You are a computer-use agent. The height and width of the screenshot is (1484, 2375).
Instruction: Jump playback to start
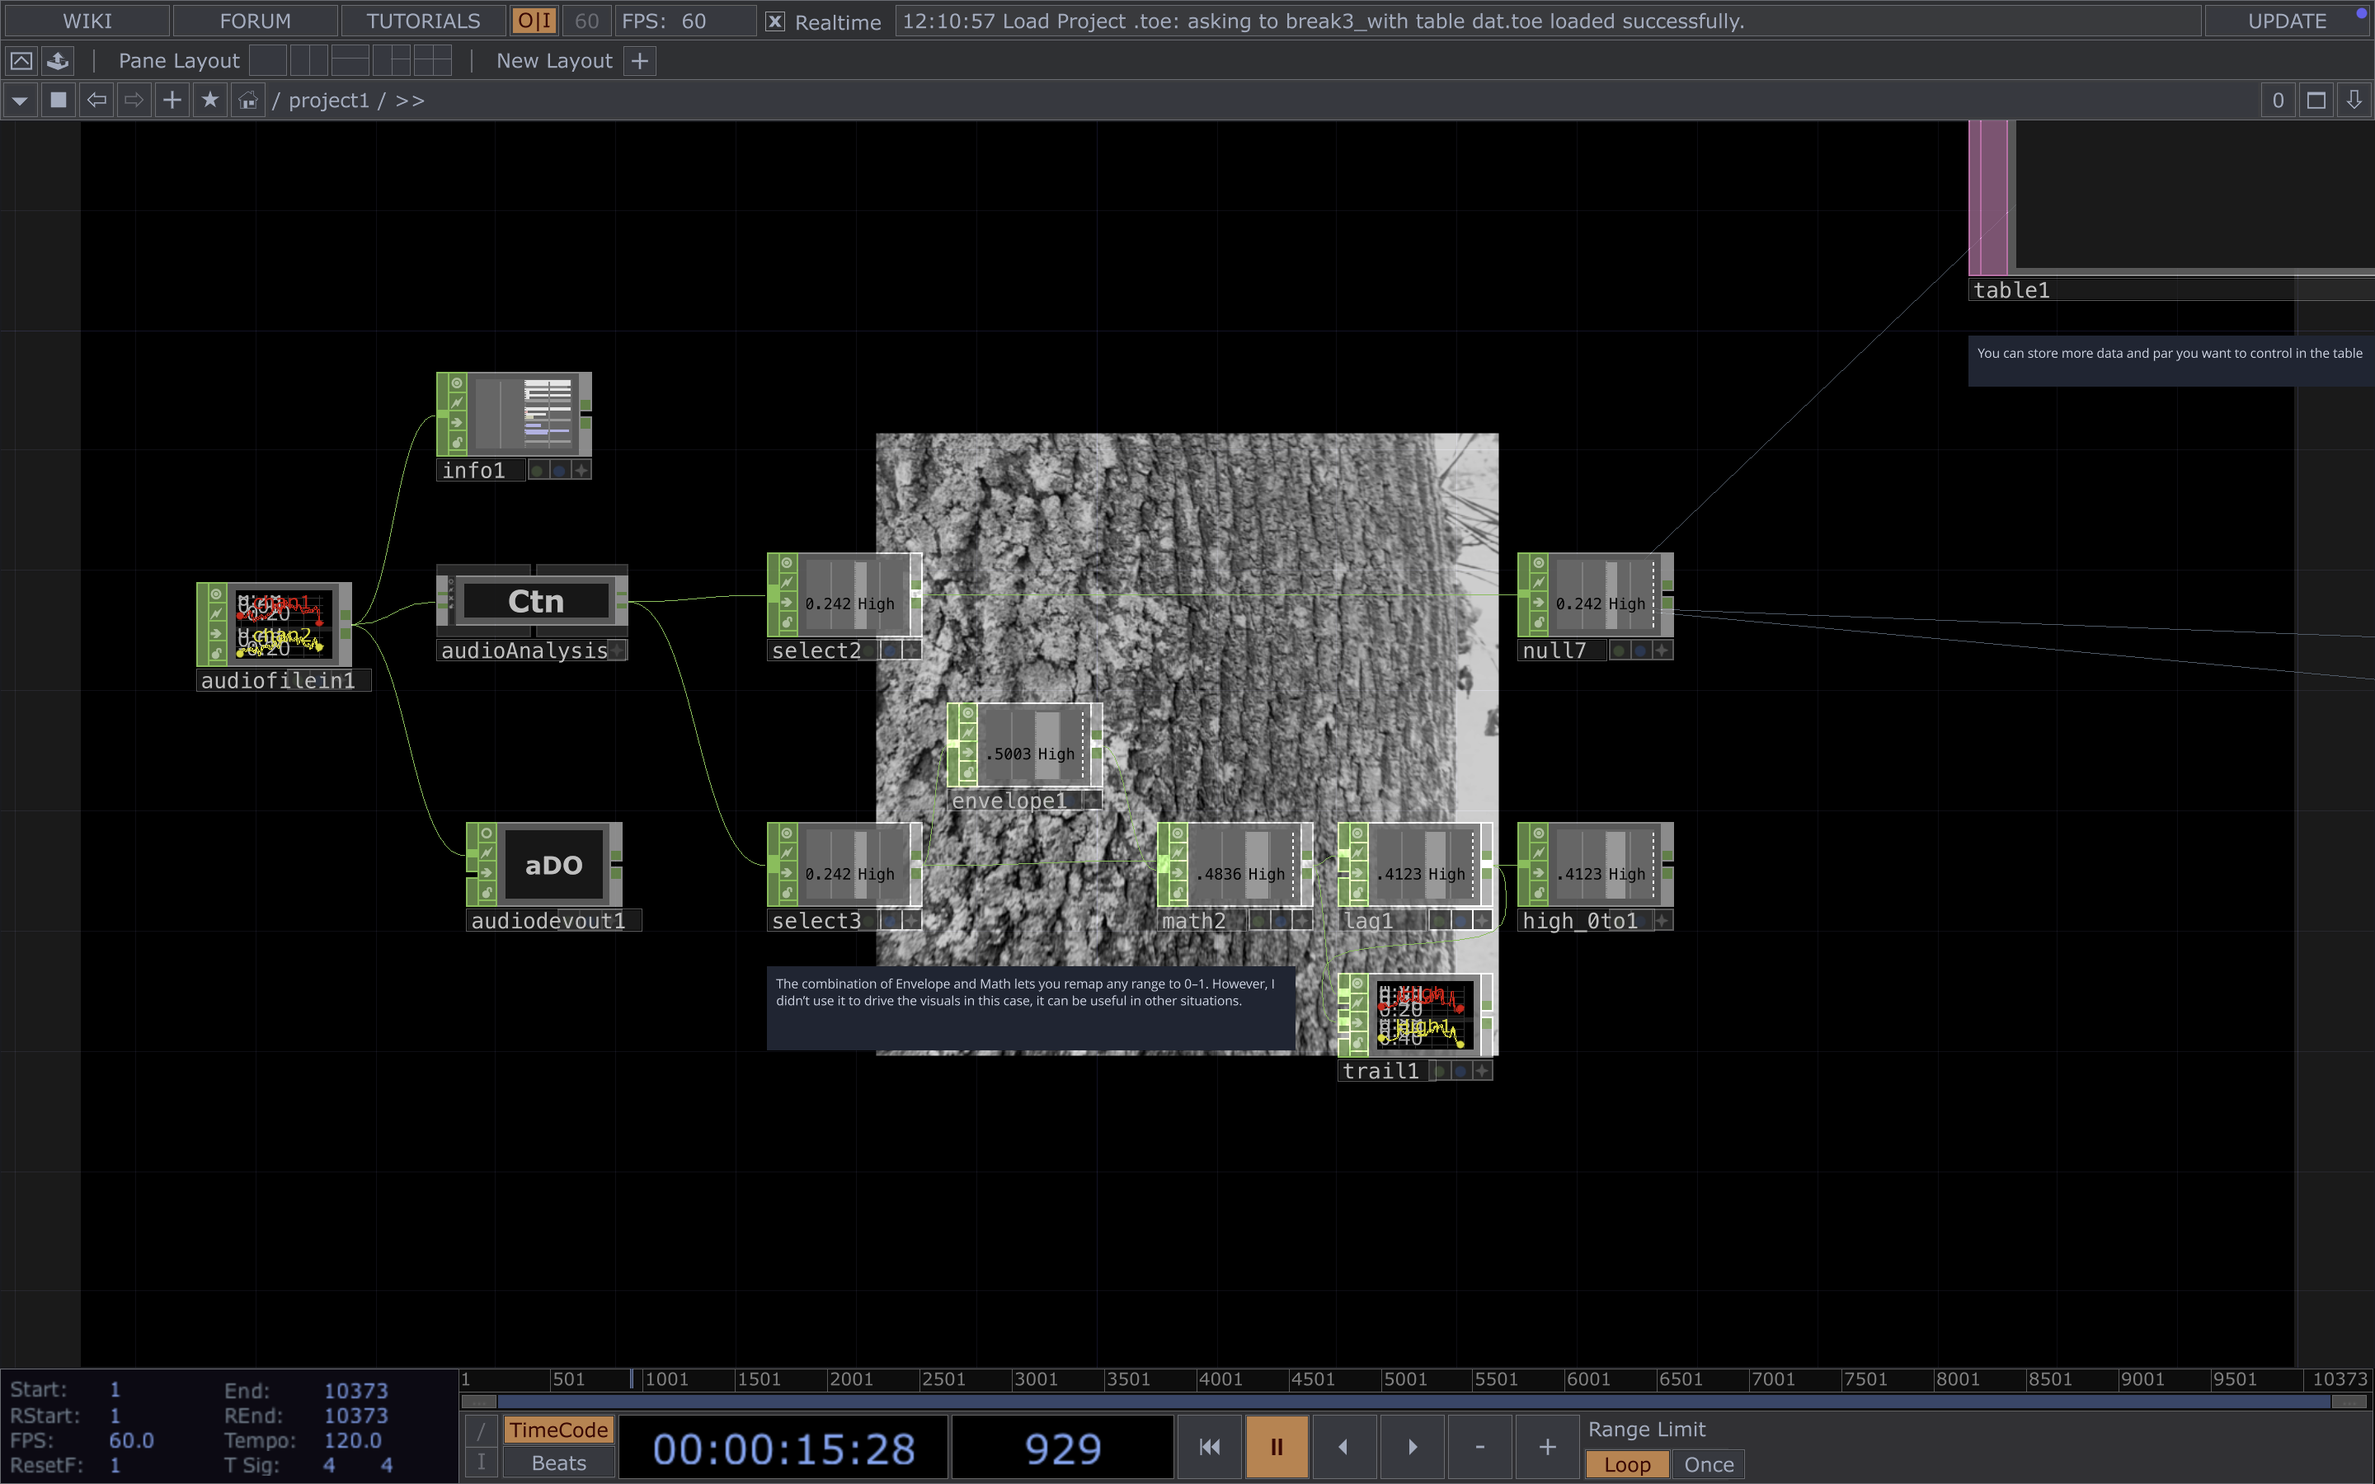coord(1209,1447)
